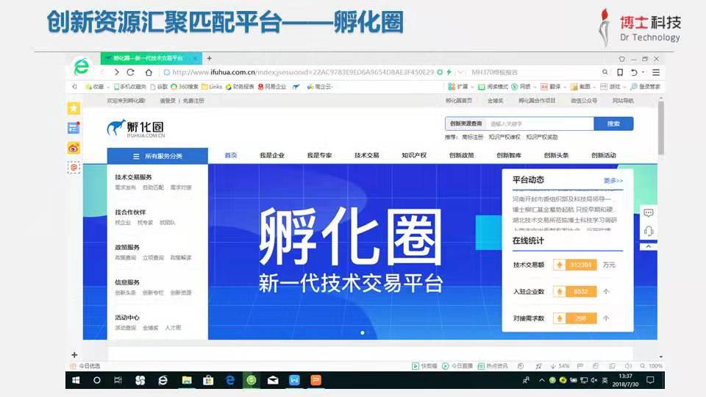Expand the address bar dropdown arrow
The image size is (706, 397).
(460, 72)
